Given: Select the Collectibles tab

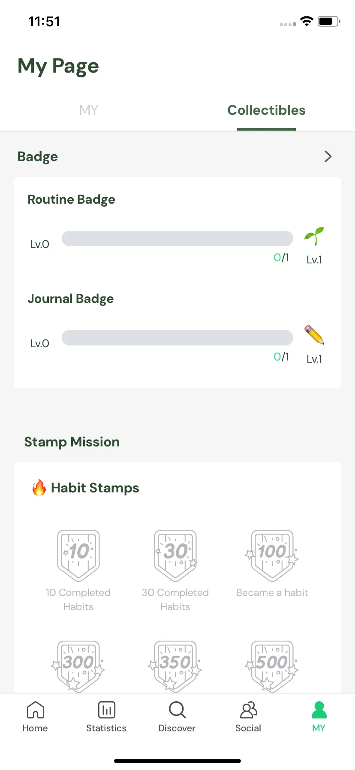Looking at the screenshot, I should point(266,110).
